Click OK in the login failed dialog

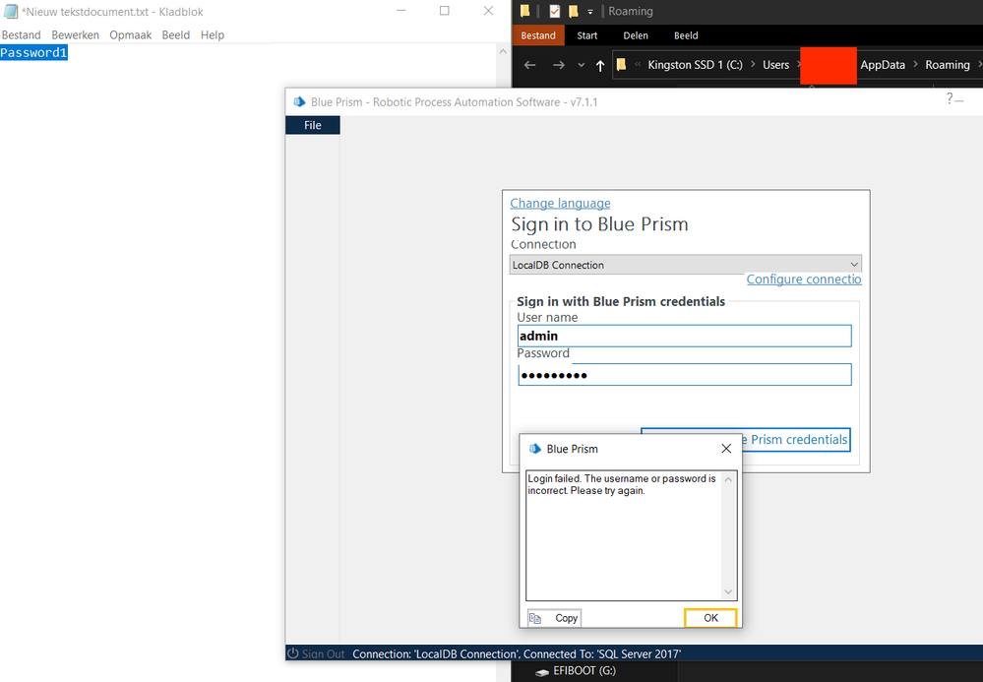point(710,618)
